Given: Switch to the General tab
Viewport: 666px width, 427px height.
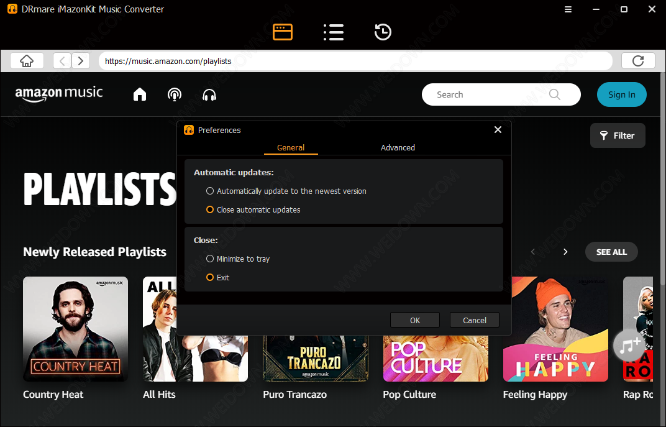Looking at the screenshot, I should pyautogui.click(x=291, y=147).
